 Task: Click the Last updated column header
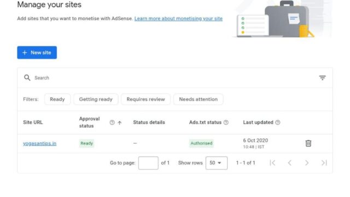pos(258,123)
